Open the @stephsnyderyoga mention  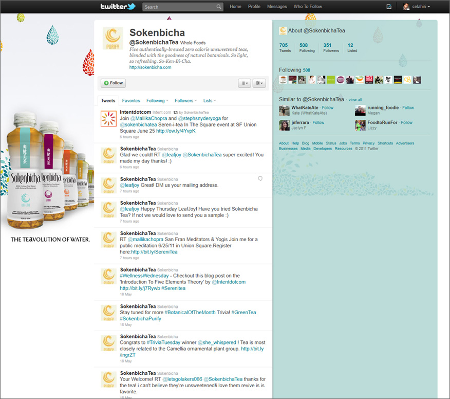click(x=199, y=118)
